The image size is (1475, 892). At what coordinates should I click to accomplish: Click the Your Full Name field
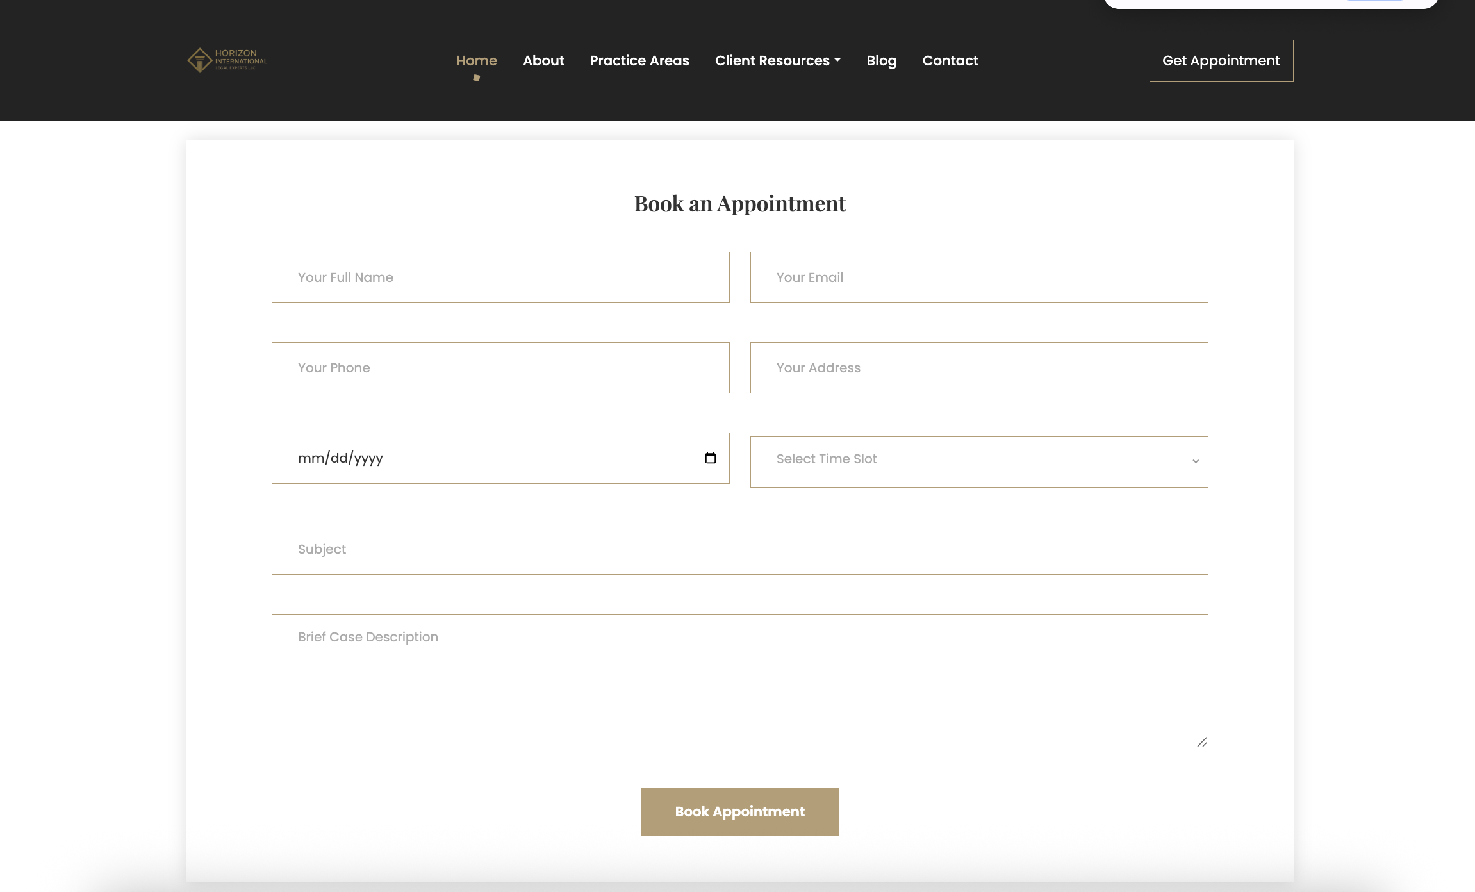(x=500, y=277)
